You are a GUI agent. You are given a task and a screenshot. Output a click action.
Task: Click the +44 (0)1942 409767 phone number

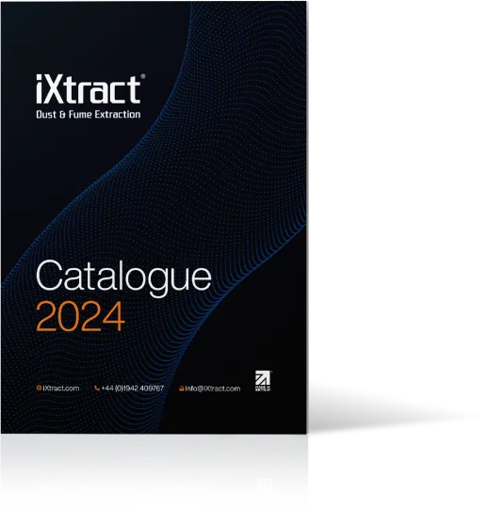point(133,388)
